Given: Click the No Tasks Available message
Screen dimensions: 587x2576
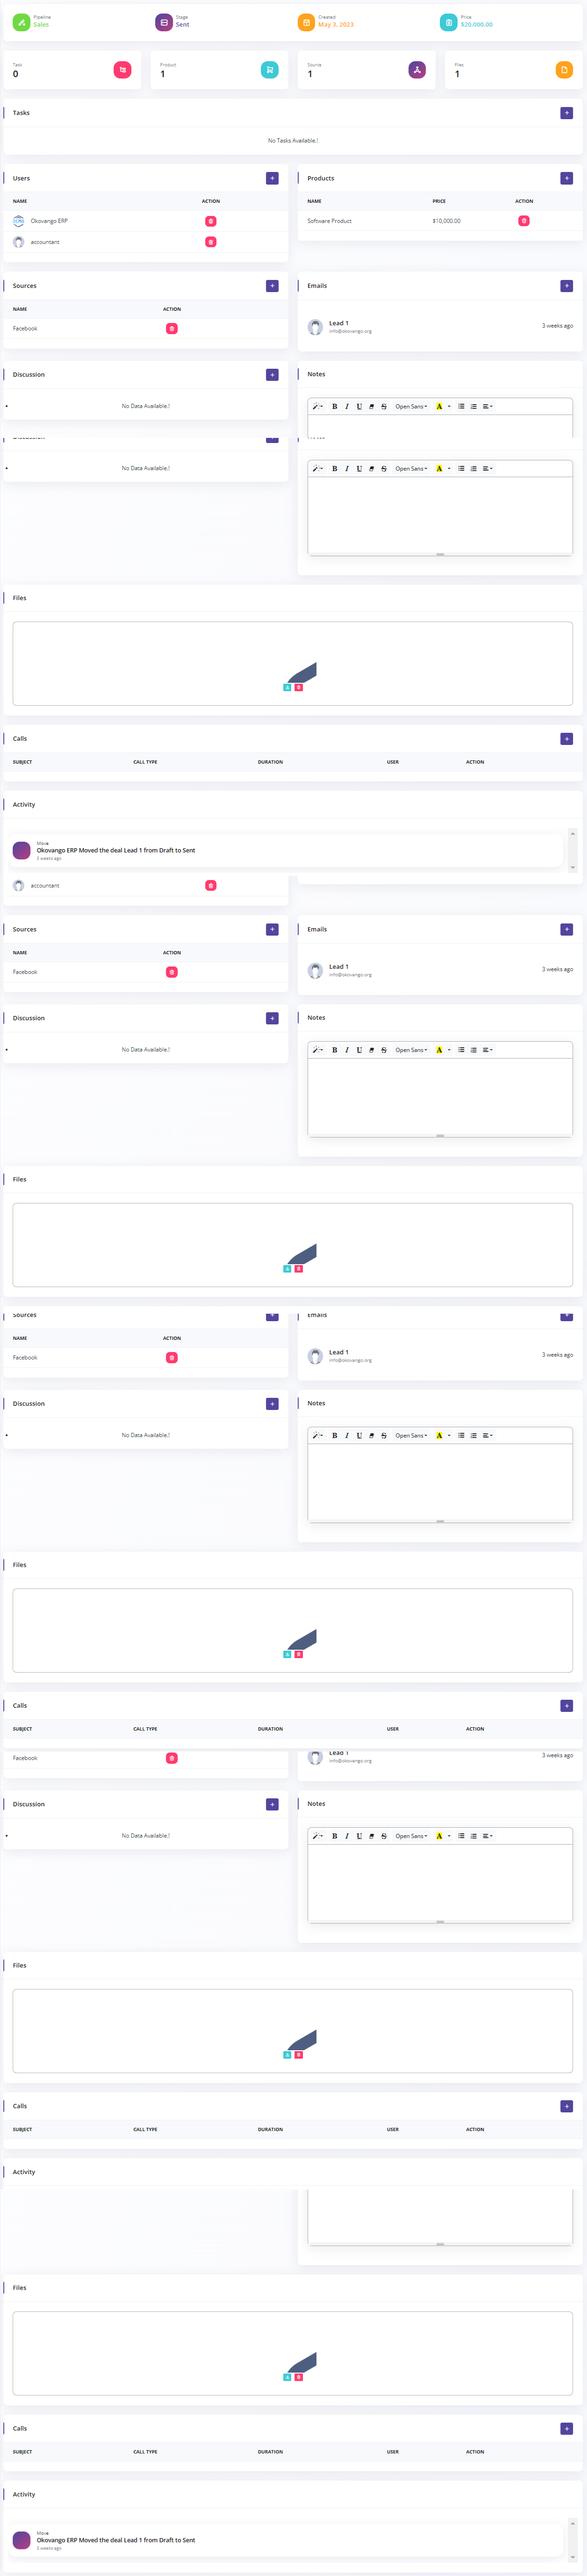Looking at the screenshot, I should coord(293,141).
